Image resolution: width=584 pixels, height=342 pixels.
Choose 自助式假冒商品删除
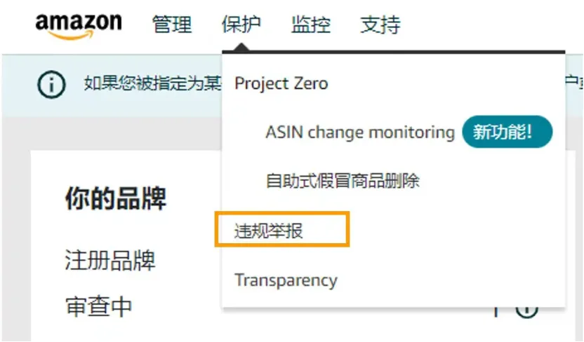tap(343, 181)
